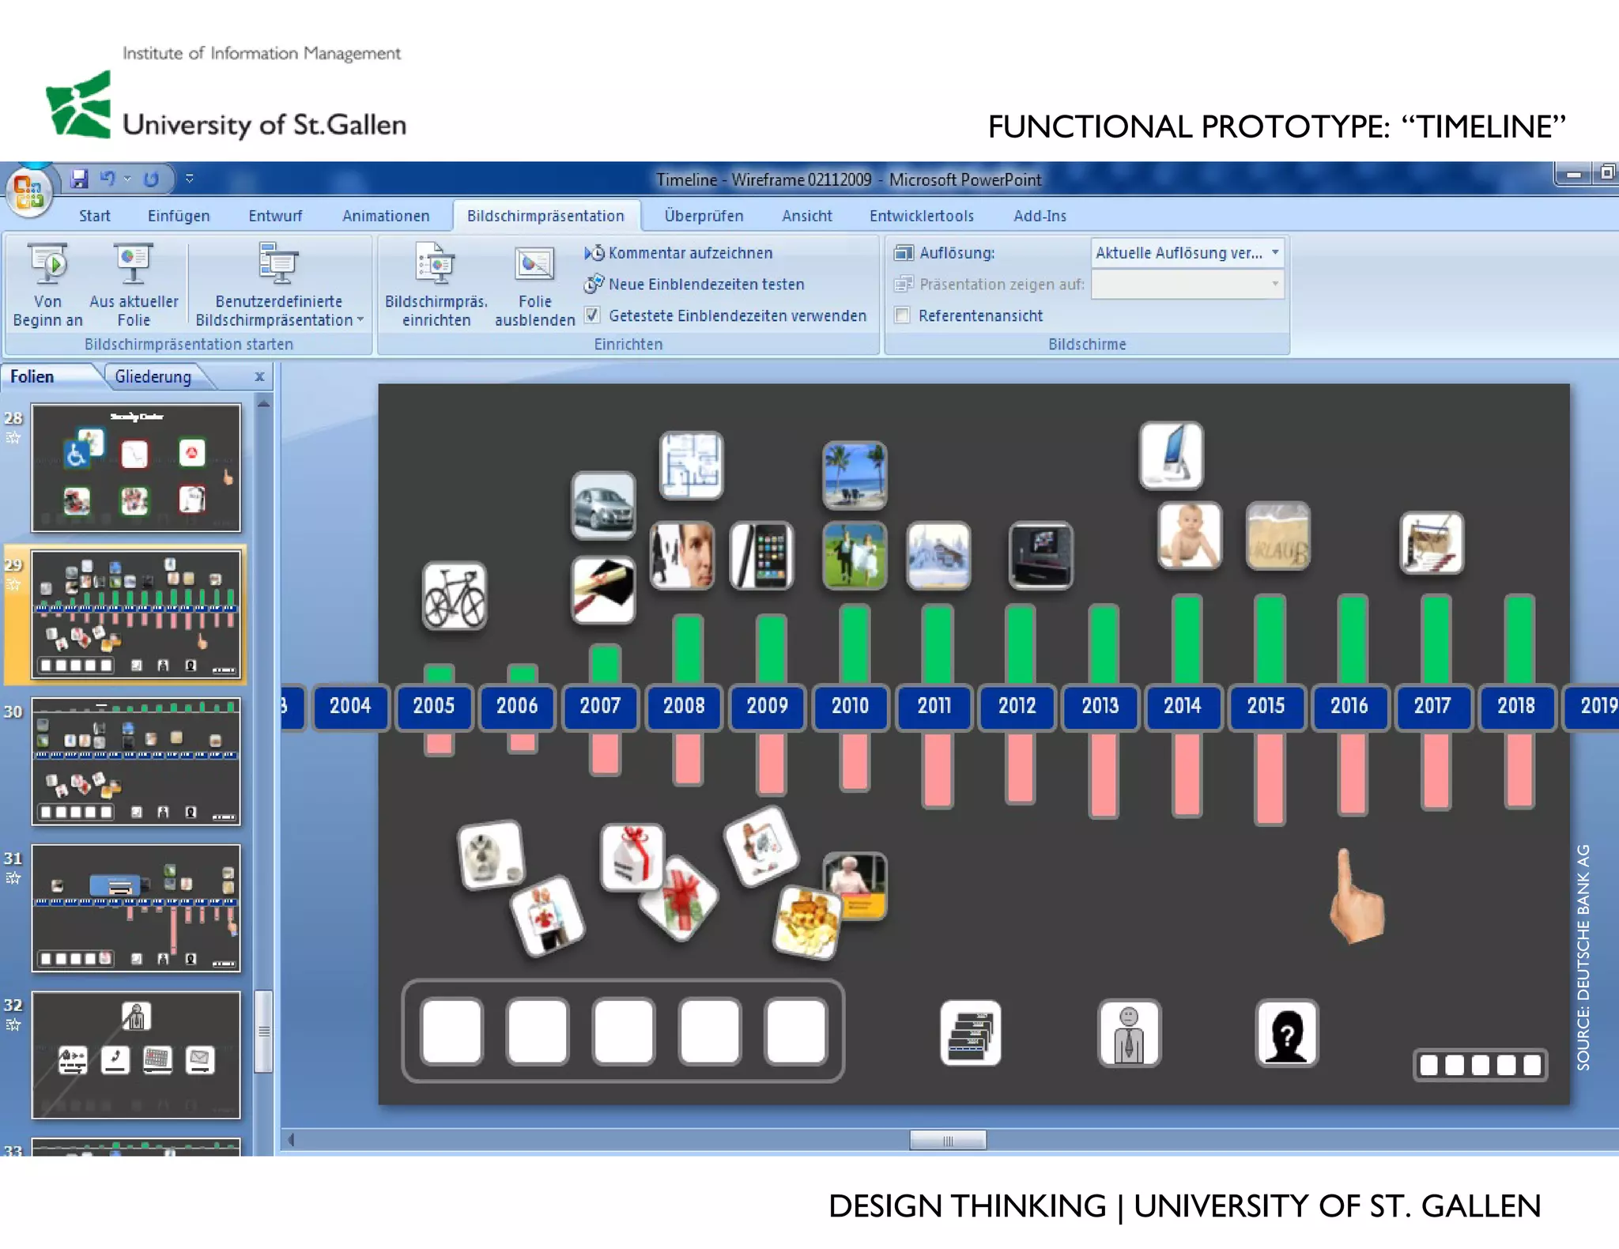Click Folie ausblenden button
This screenshot has width=1619, height=1249.
click(535, 285)
